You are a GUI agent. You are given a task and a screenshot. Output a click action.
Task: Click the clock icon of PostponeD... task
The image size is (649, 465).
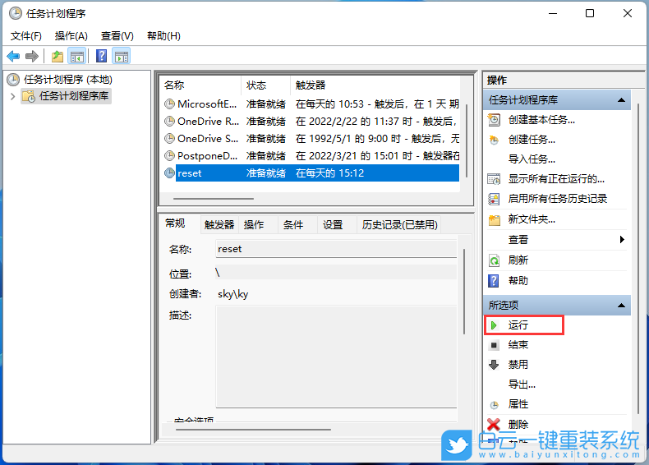[x=169, y=156]
